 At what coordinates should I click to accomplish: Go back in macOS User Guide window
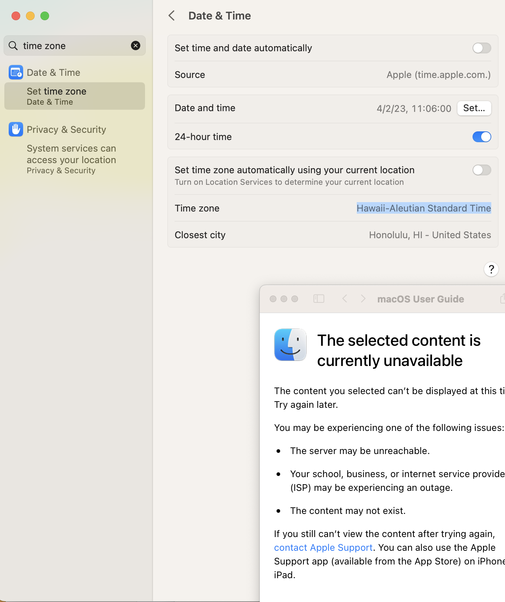345,299
